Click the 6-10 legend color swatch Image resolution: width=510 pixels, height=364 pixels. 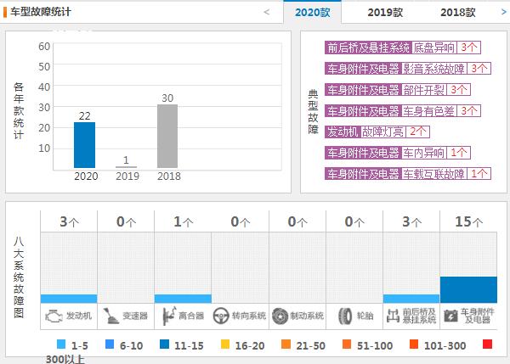coord(110,344)
